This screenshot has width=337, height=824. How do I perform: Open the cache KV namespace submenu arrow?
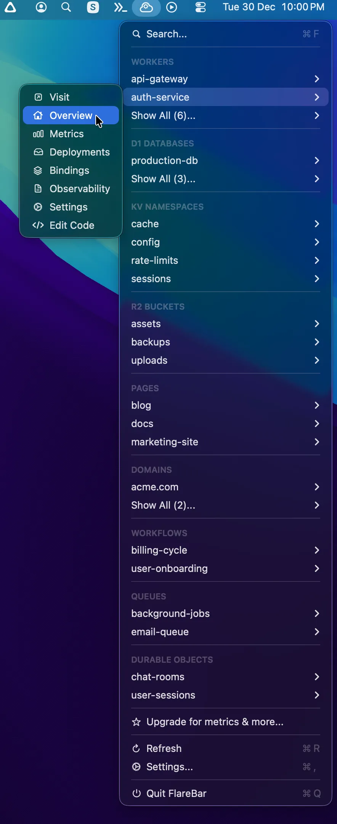point(317,224)
